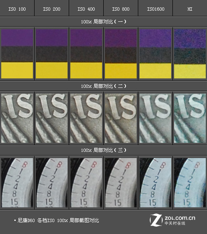Click the ISO1600 column header
Screen dimensions: 207x234
click(156, 9)
